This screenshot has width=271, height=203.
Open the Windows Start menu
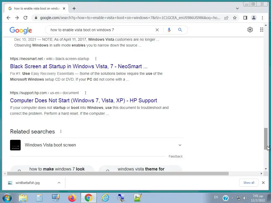tap(7, 198)
